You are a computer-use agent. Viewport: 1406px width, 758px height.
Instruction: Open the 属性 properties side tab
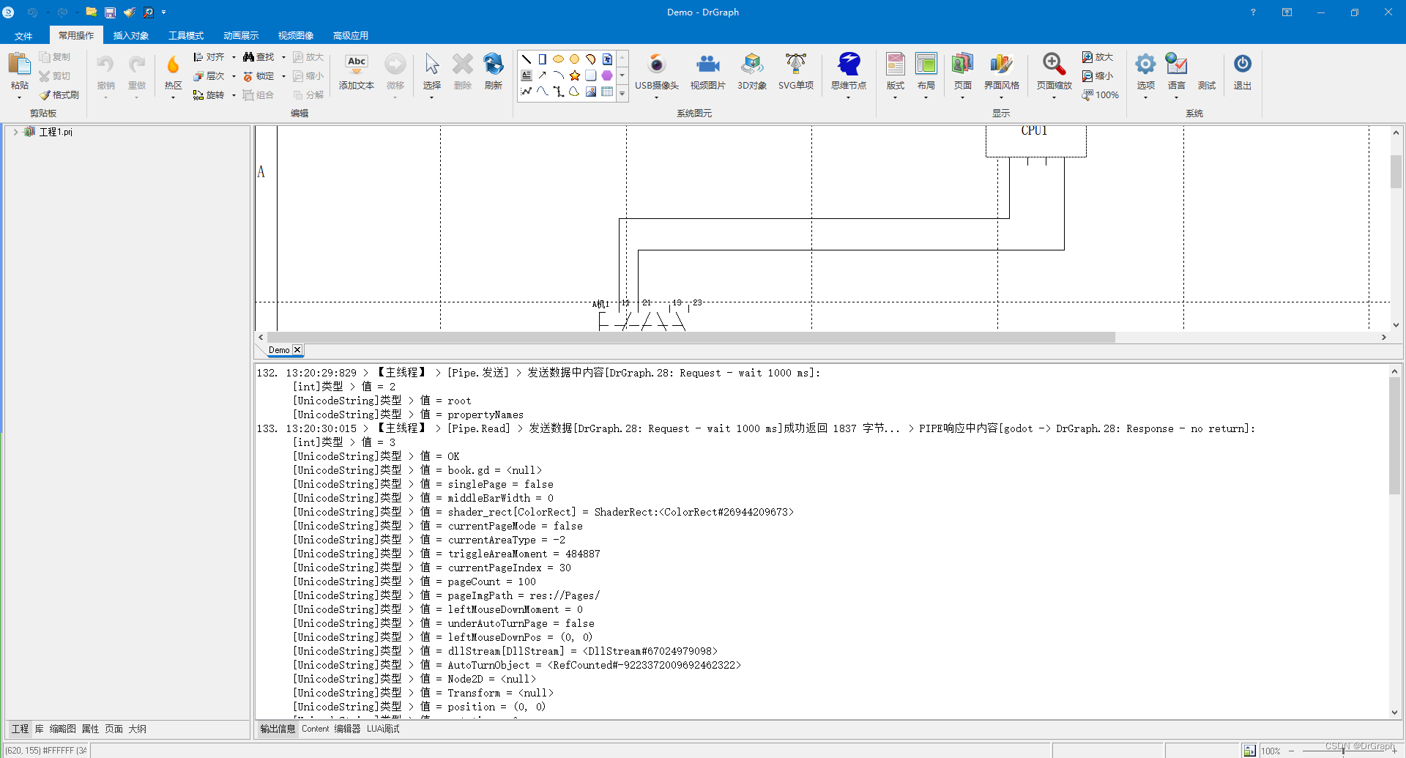[x=90, y=729]
